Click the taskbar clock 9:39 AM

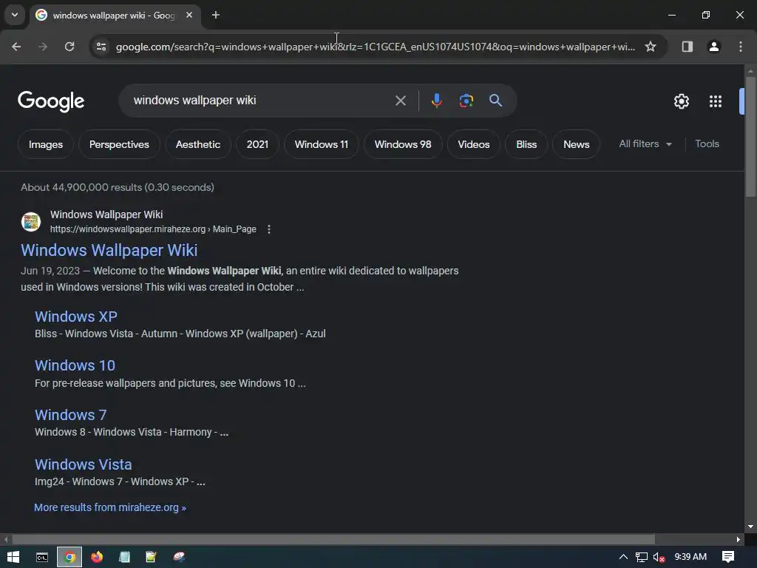(690, 557)
